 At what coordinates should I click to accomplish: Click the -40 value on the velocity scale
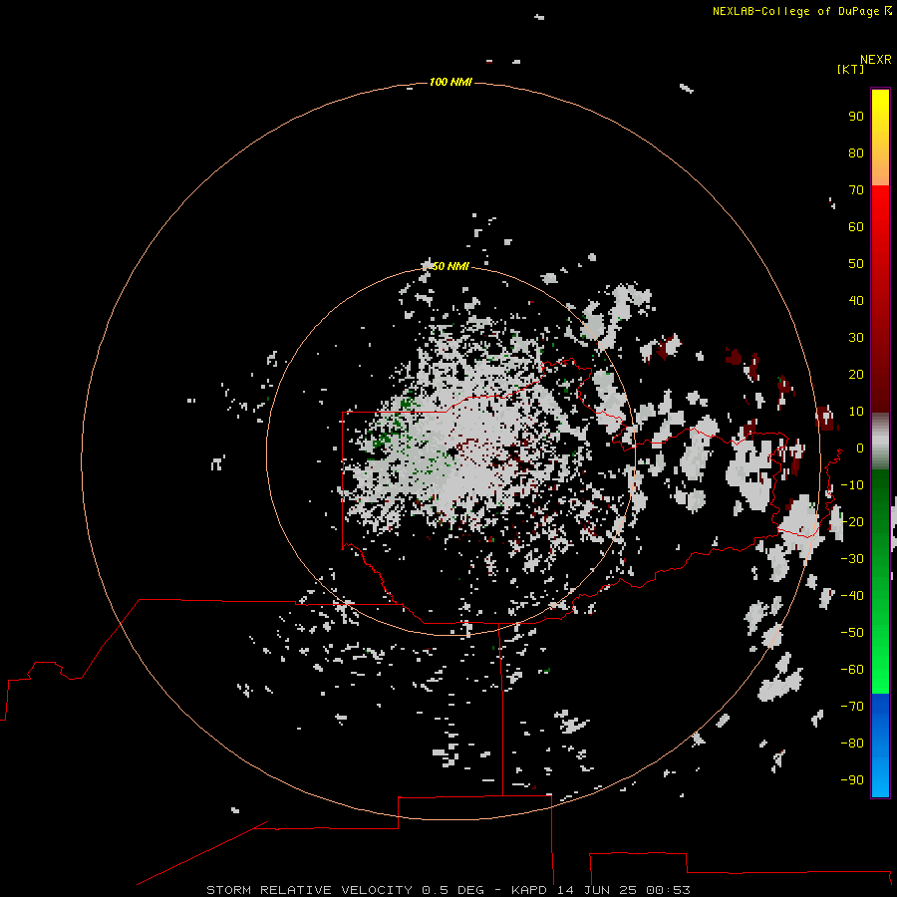click(x=852, y=596)
